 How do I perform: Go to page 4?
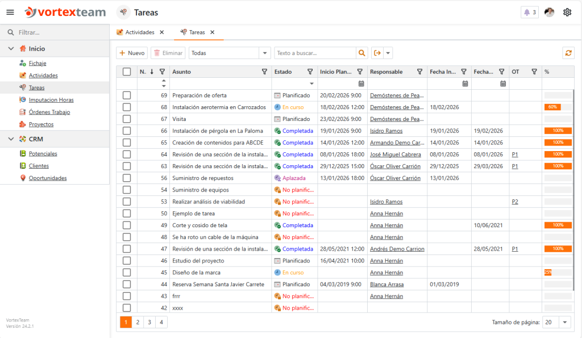click(161, 322)
